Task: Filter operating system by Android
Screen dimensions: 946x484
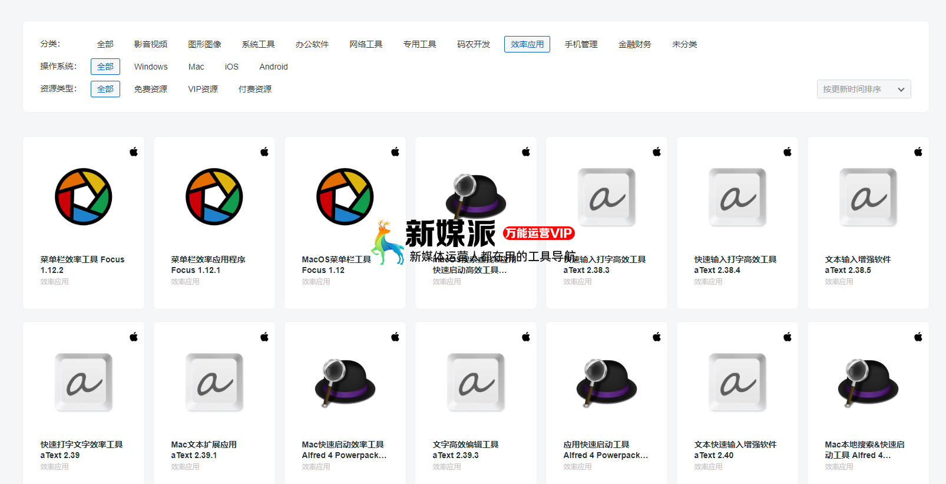Action: (273, 67)
